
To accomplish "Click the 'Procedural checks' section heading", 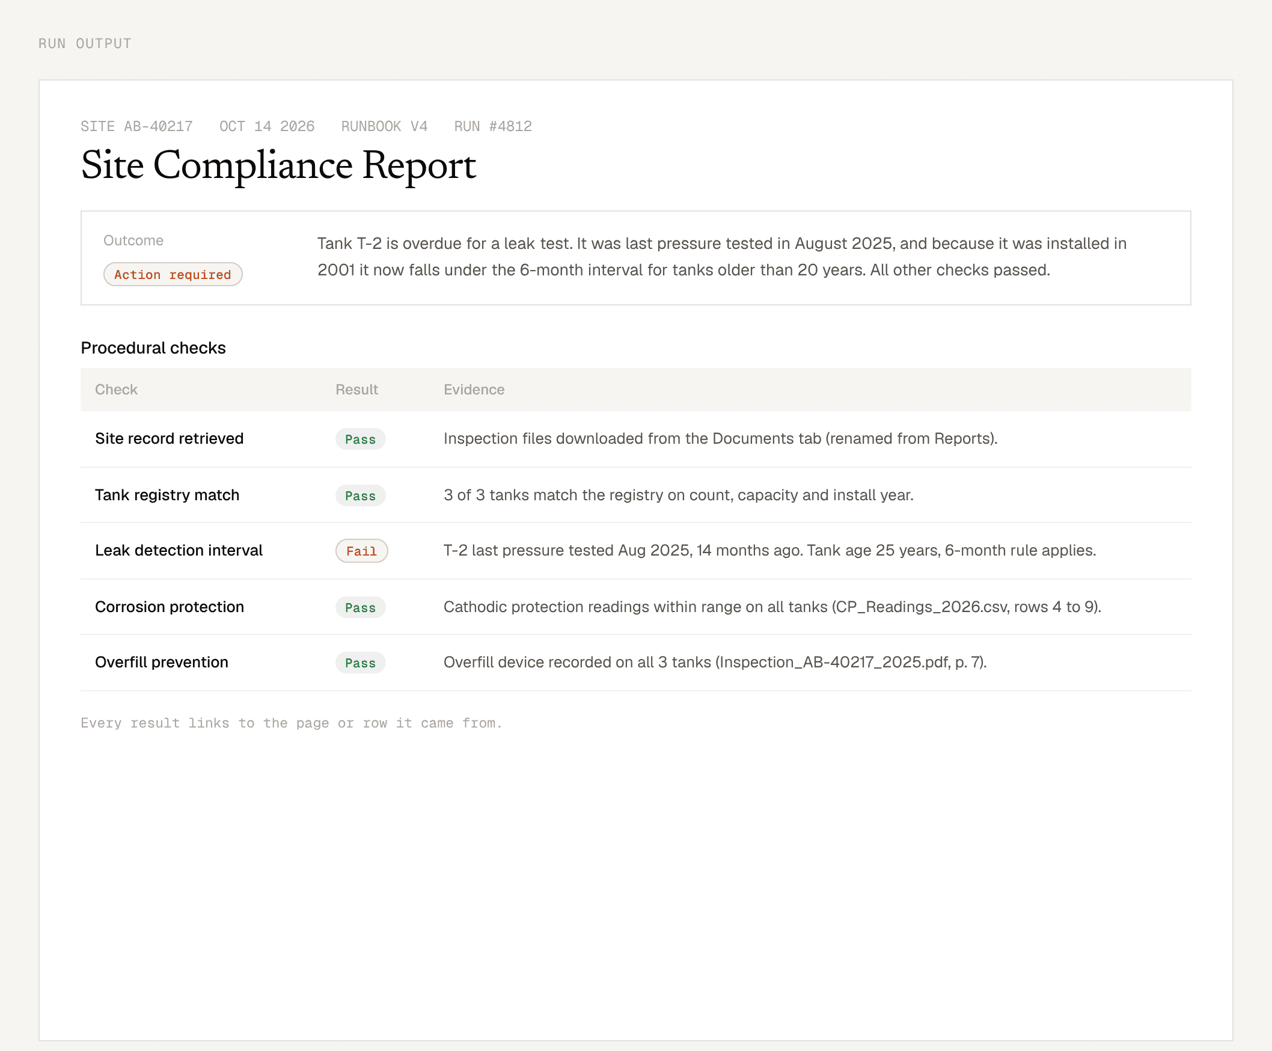I will (x=153, y=348).
